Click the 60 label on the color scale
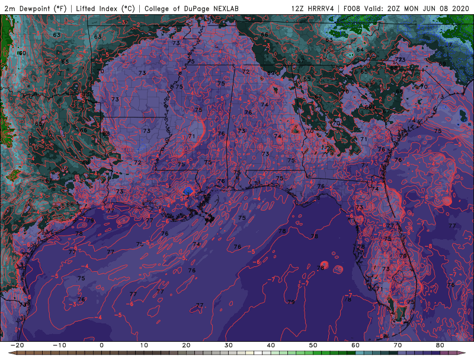 (x=355, y=345)
